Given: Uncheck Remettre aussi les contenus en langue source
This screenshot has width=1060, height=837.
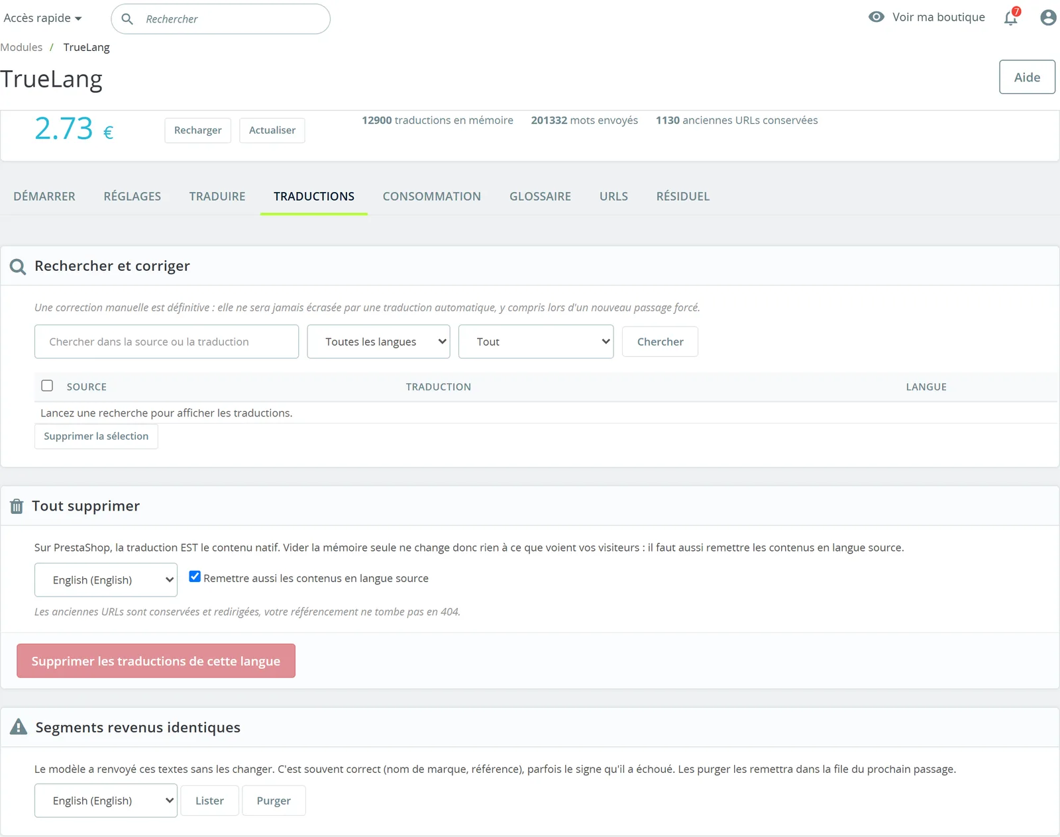Looking at the screenshot, I should tap(195, 577).
